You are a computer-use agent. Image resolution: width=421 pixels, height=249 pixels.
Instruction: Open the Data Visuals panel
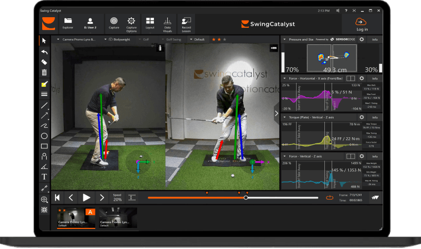point(167,23)
